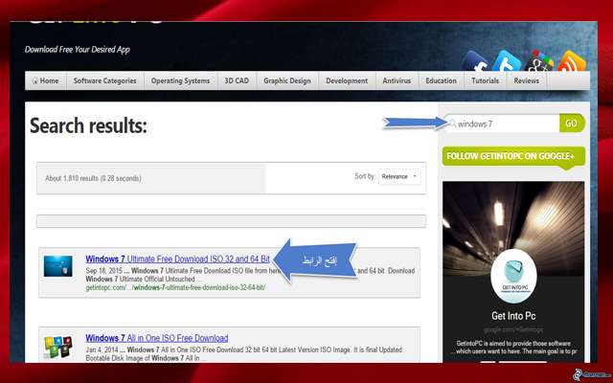Select the 3D CAD menu item
The width and height of the screenshot is (613, 383).
click(x=237, y=80)
